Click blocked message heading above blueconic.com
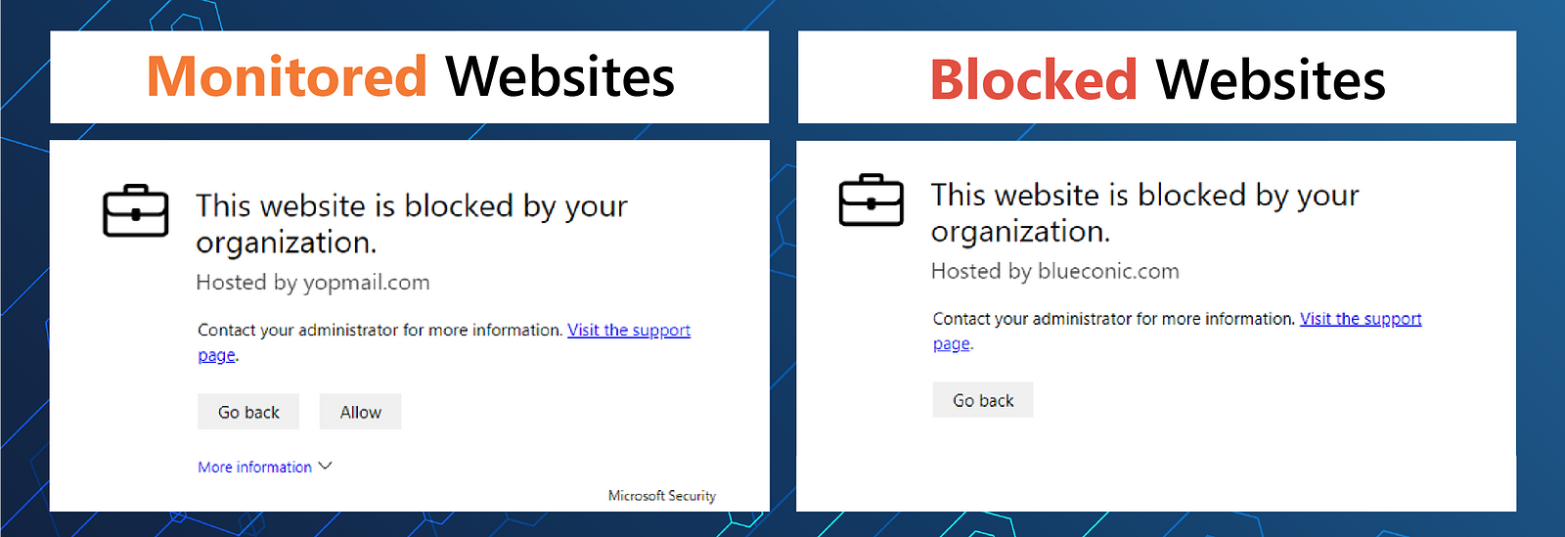The width and height of the screenshot is (1565, 537). pyautogui.click(x=1144, y=212)
